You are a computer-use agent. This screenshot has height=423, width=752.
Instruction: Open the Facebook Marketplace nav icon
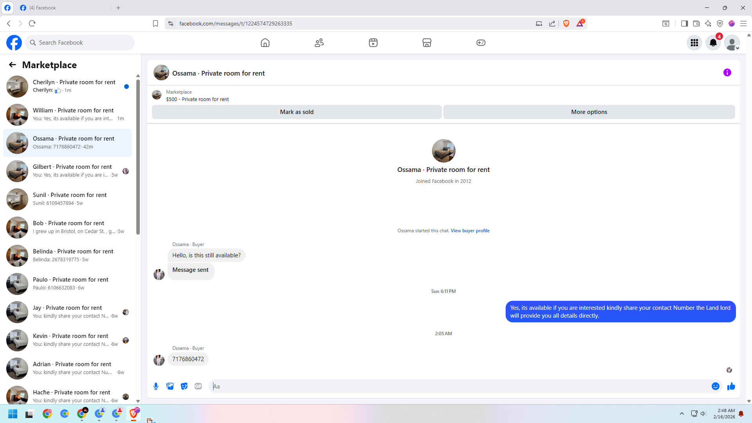pos(427,43)
